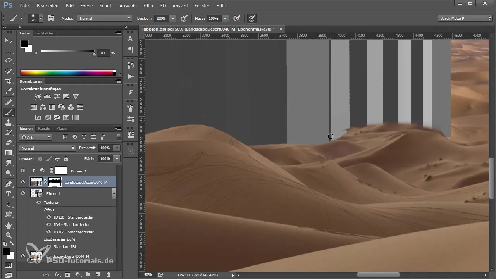This screenshot has width=496, height=279.
Task: Add a Color Balance adjustment
Action: tap(43, 107)
